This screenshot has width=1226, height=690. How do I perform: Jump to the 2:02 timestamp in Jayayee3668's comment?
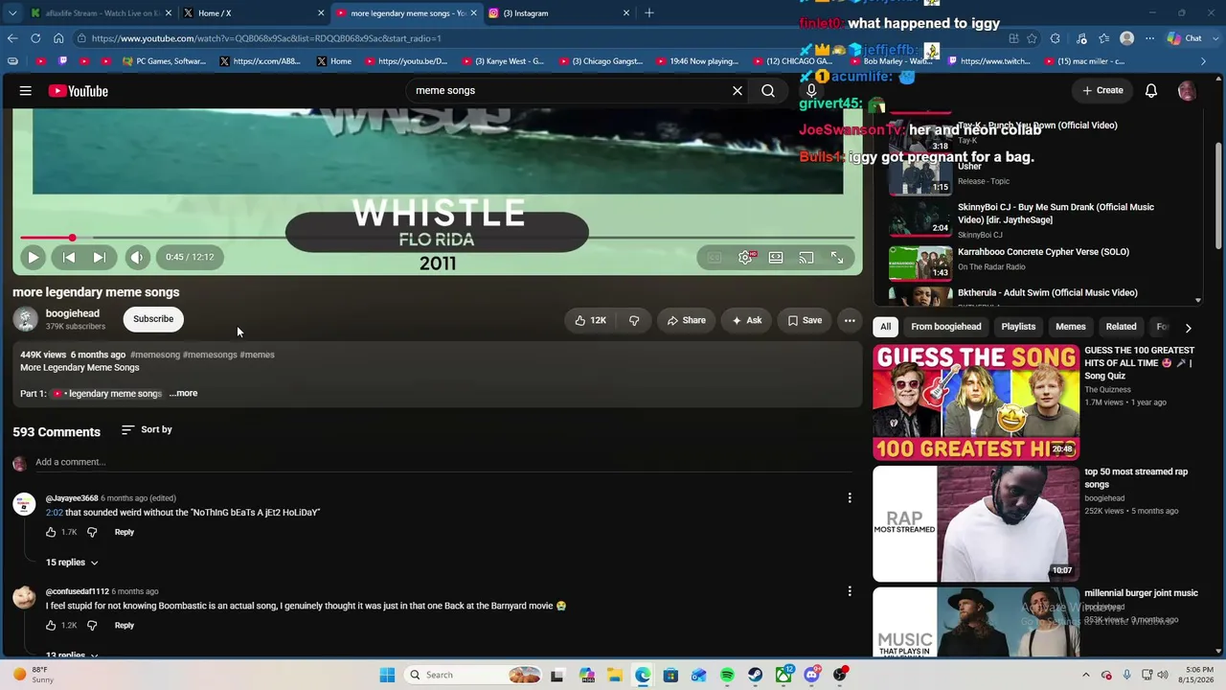(54, 513)
